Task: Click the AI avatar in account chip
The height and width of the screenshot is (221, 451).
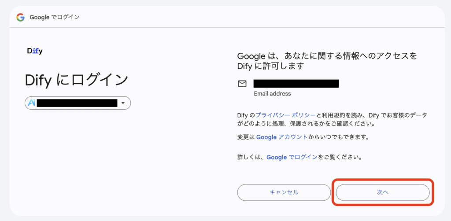Action: point(31,103)
